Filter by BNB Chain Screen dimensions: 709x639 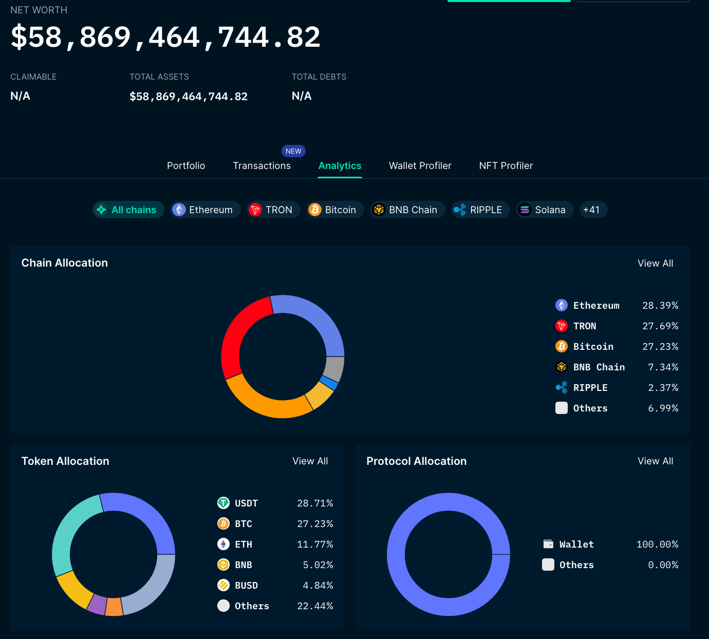pos(407,210)
